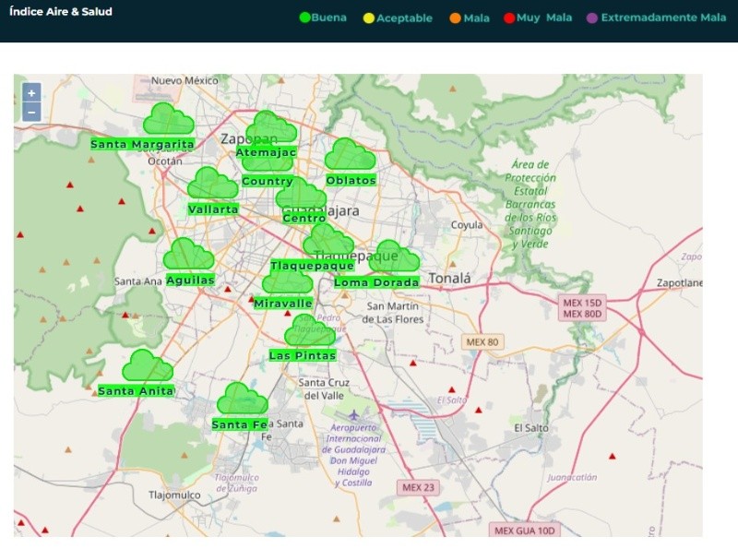Click the Índice Aire & Salud title
738x549 pixels.
[x=61, y=12]
